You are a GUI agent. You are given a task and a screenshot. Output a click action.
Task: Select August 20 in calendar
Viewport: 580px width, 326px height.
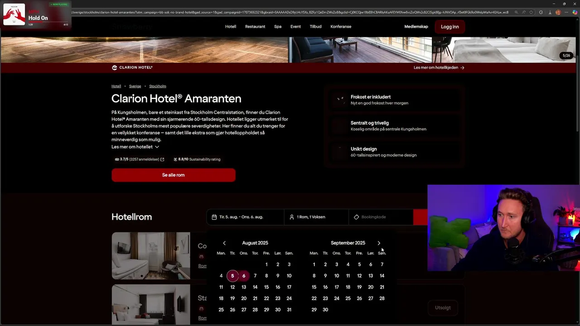(x=244, y=298)
